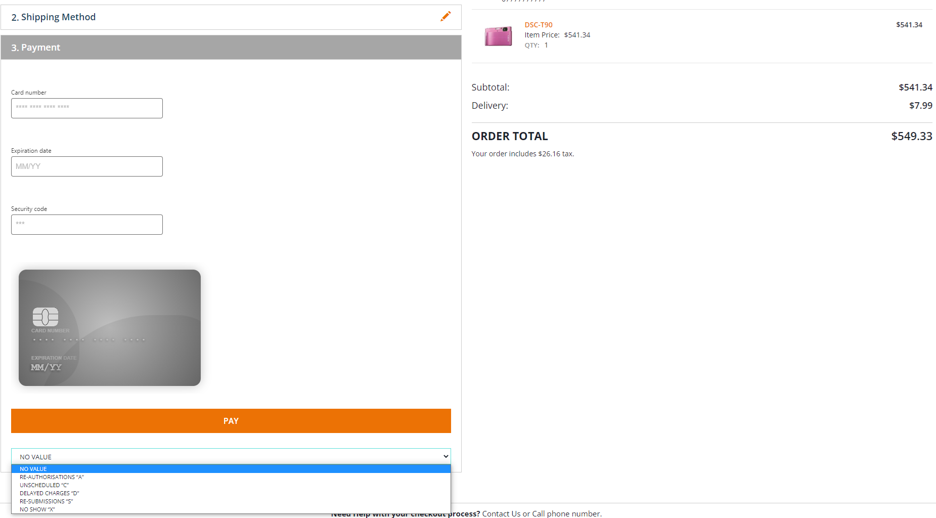Click the gray credit card preview image

[110, 328]
